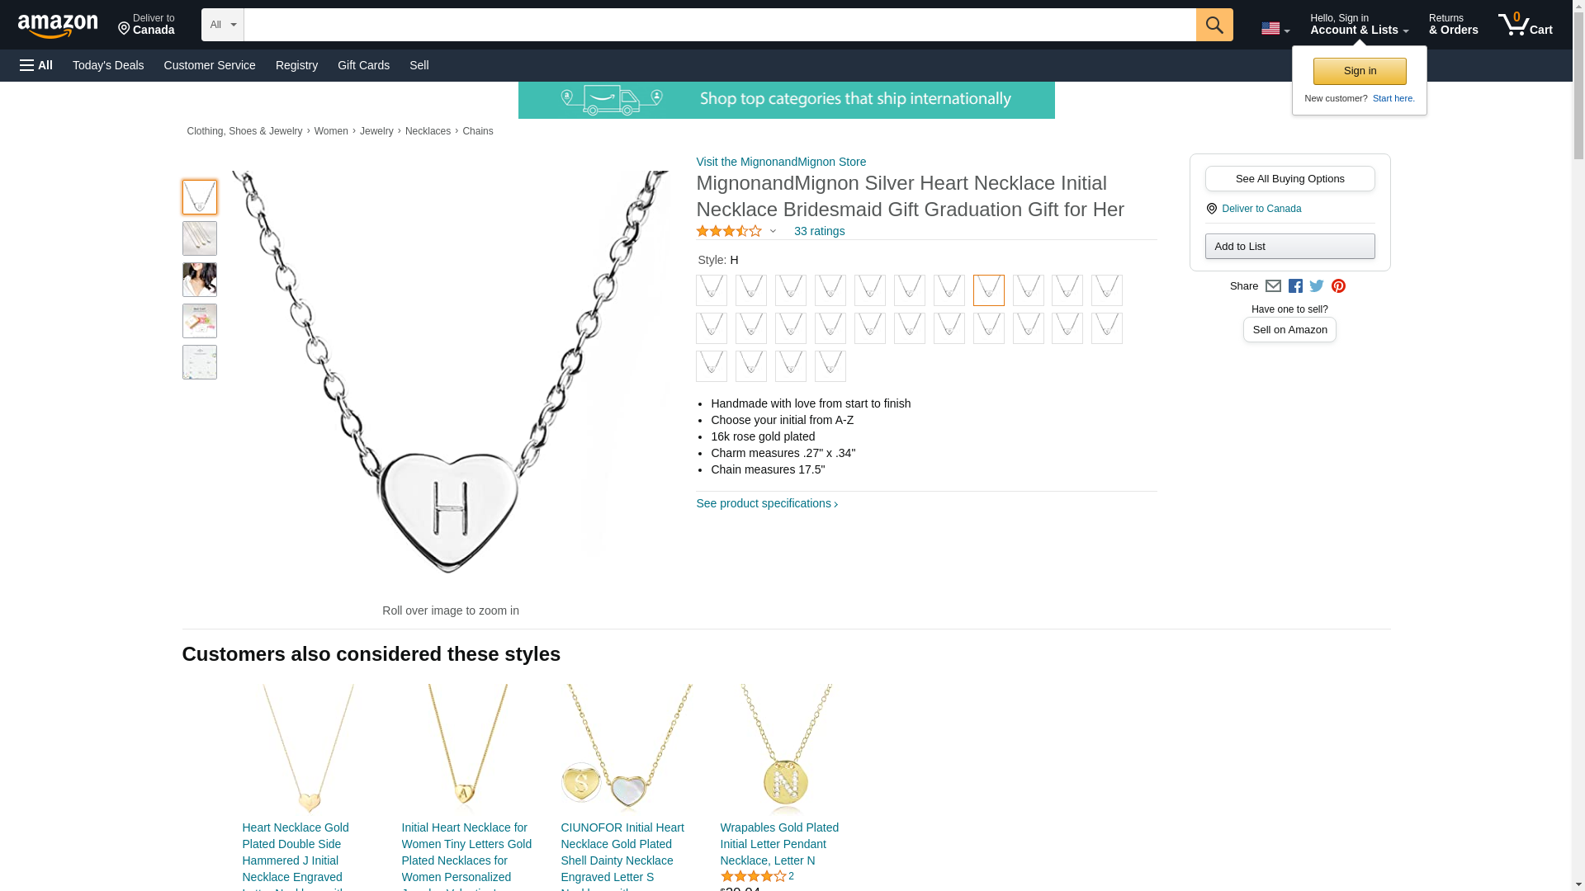Select the first necklace style swatch
The image size is (1585, 891).
click(712, 290)
